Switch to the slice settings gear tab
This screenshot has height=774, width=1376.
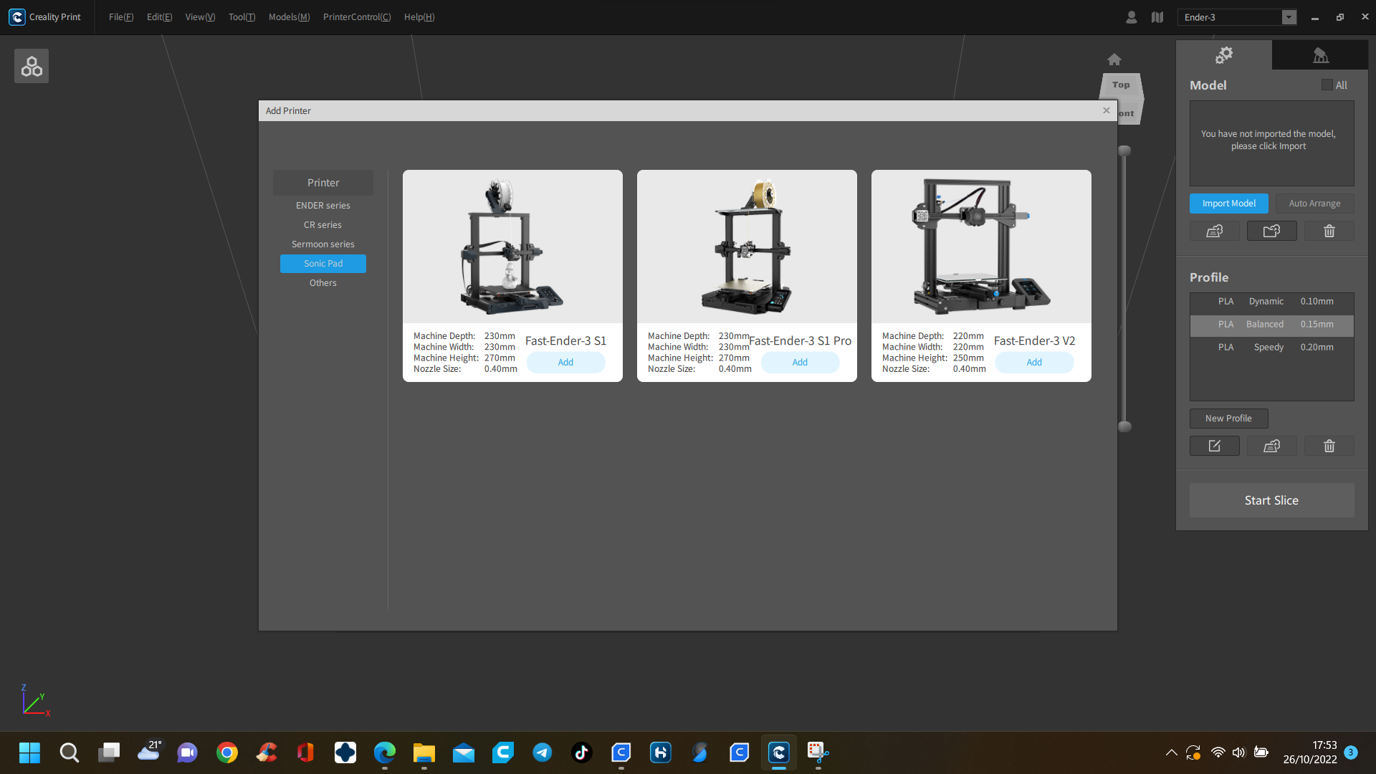pyautogui.click(x=1223, y=55)
